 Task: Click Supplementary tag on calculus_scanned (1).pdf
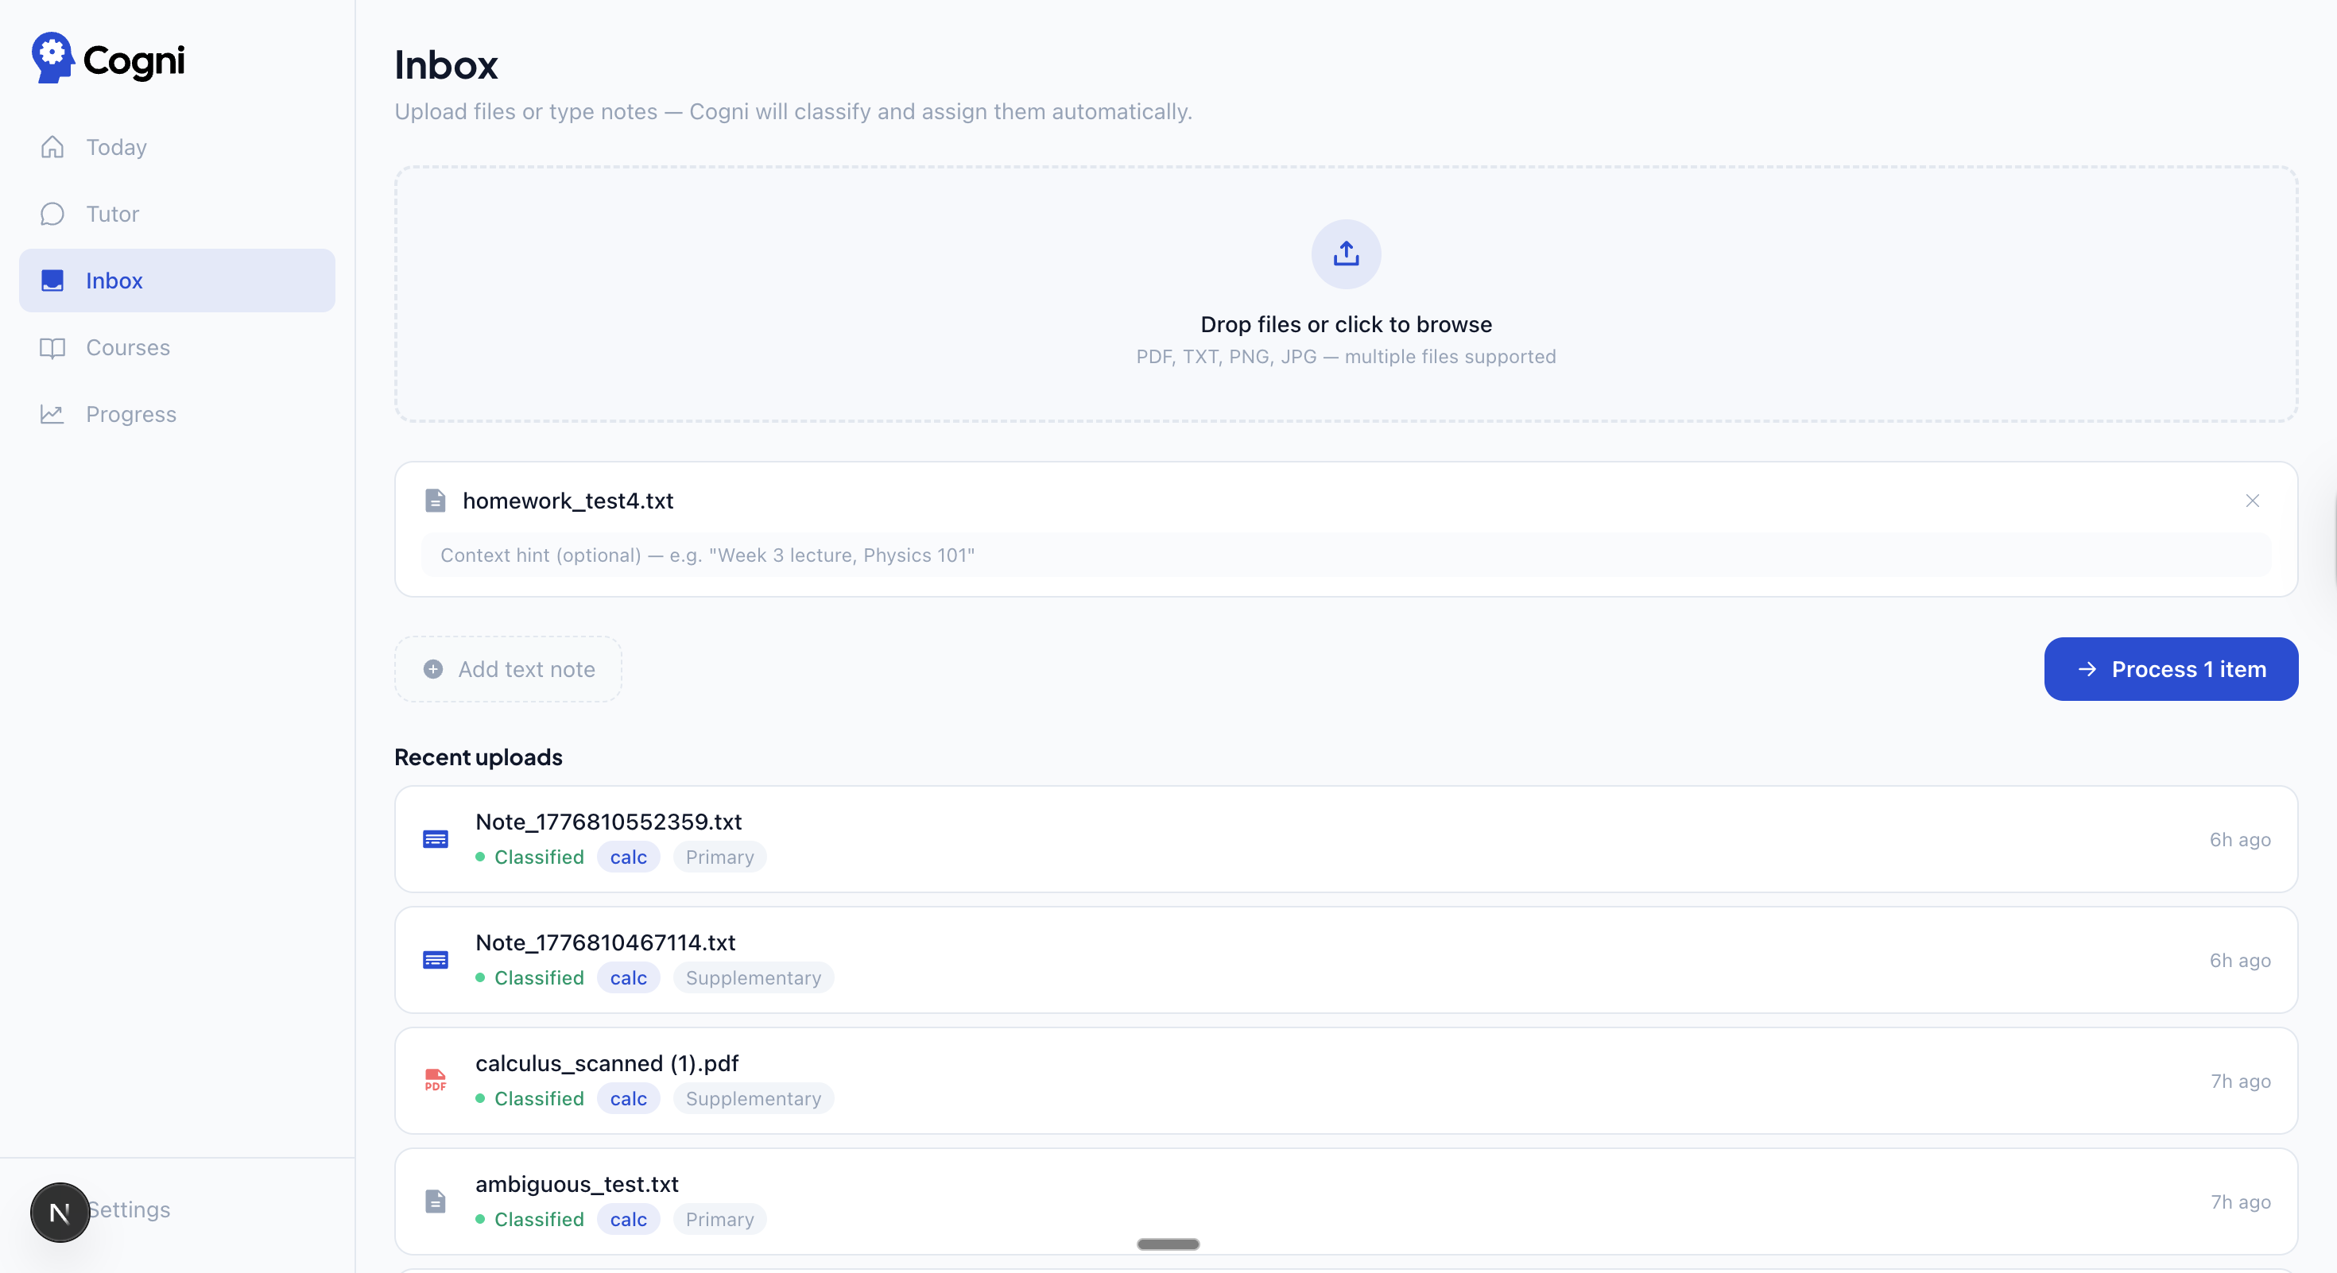754,1098
